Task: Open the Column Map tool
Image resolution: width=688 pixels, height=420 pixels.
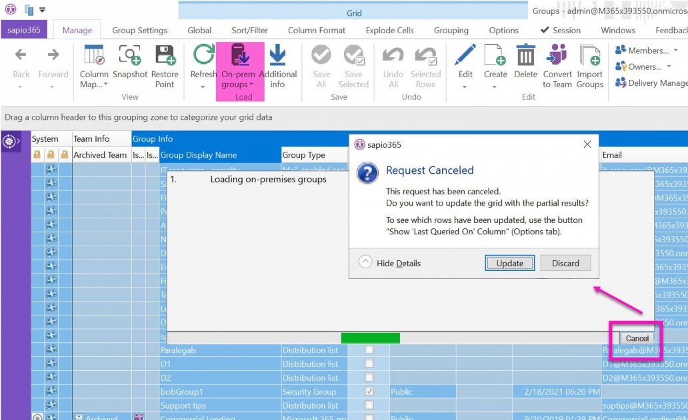Action: tap(94, 66)
